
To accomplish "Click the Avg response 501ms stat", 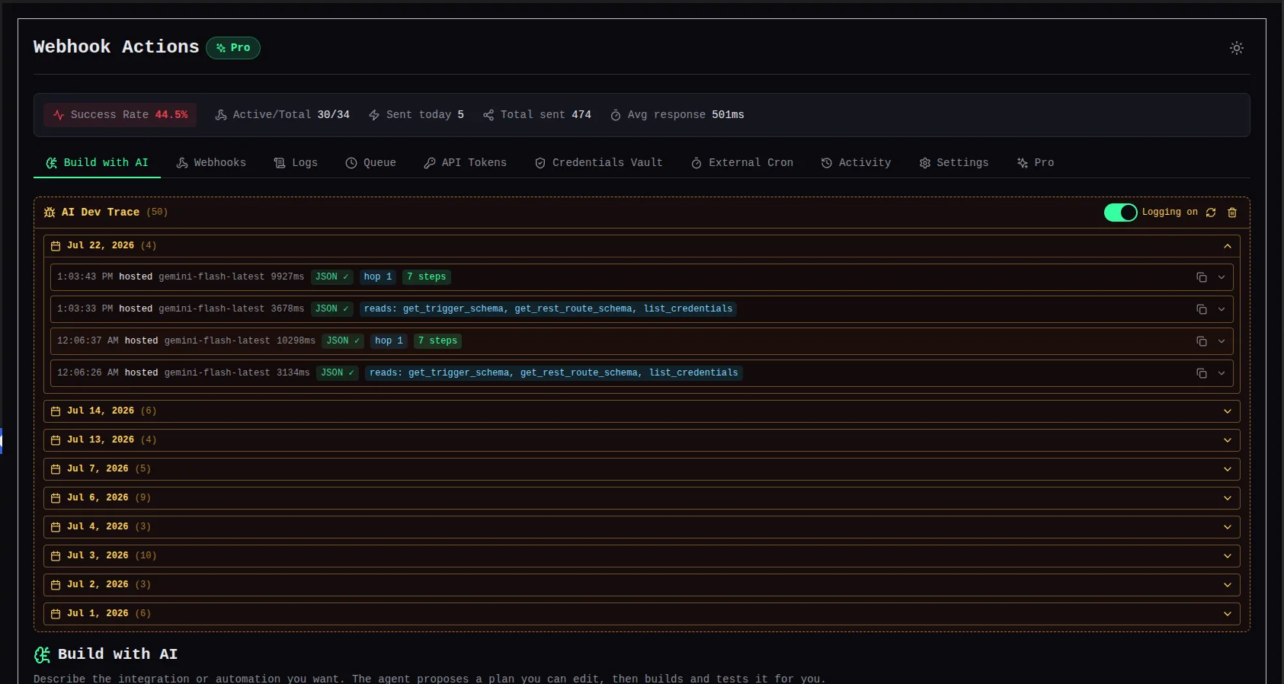I will click(677, 115).
